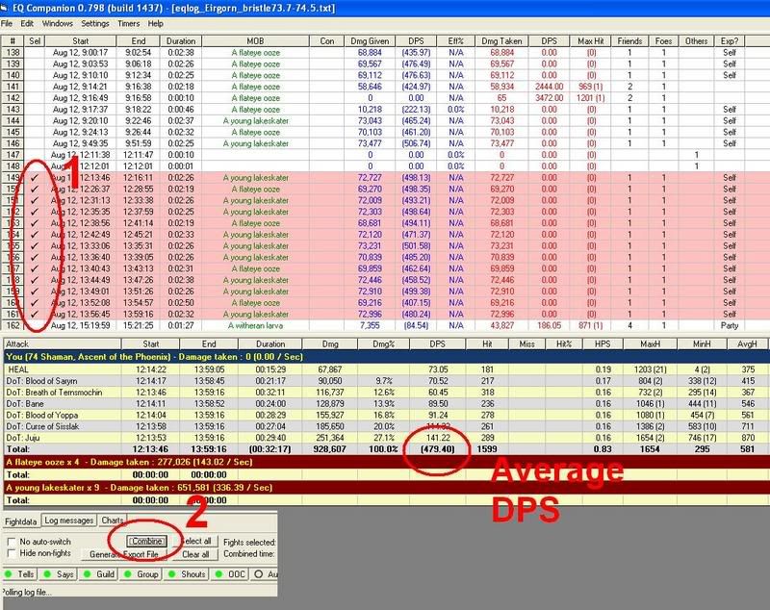Open the Help menu
This screenshot has width=770, height=610.
pyautogui.click(x=156, y=23)
